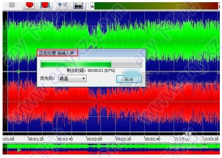
Task: Click the 00:02:40 mark on the time ruler
Action: click(x=152, y=139)
